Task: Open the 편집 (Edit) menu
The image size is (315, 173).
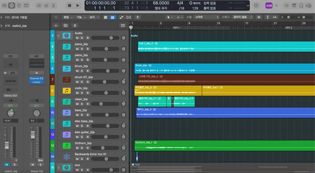Action: 68,17
